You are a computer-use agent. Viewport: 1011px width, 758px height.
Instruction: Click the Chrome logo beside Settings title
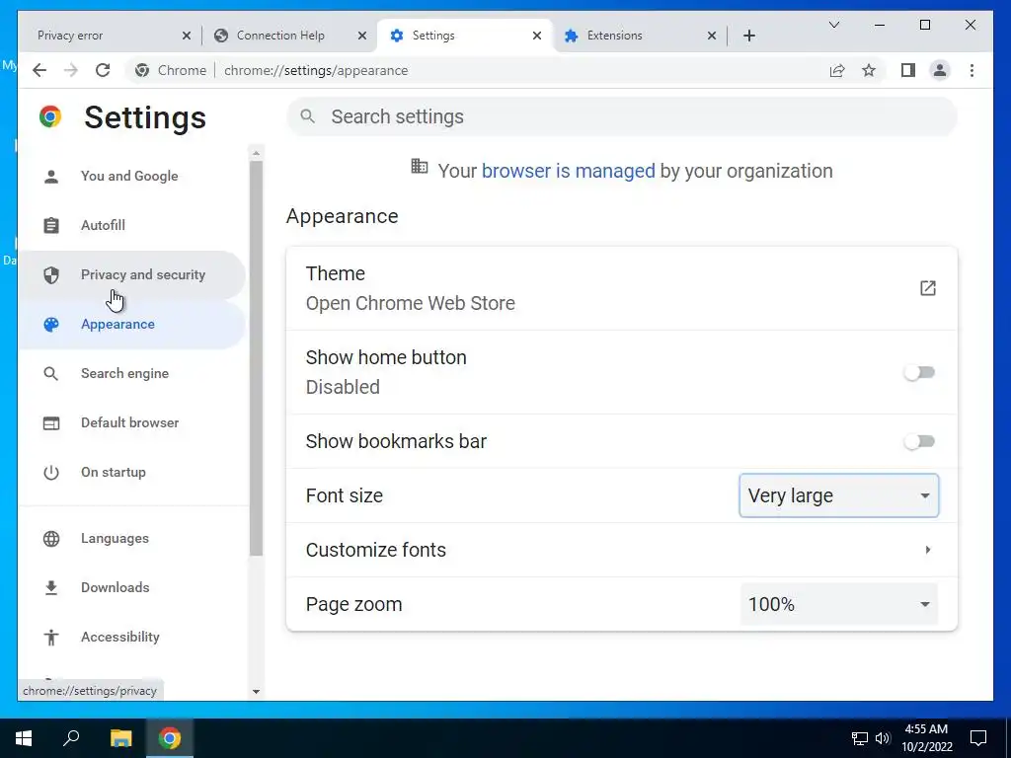[x=50, y=116]
